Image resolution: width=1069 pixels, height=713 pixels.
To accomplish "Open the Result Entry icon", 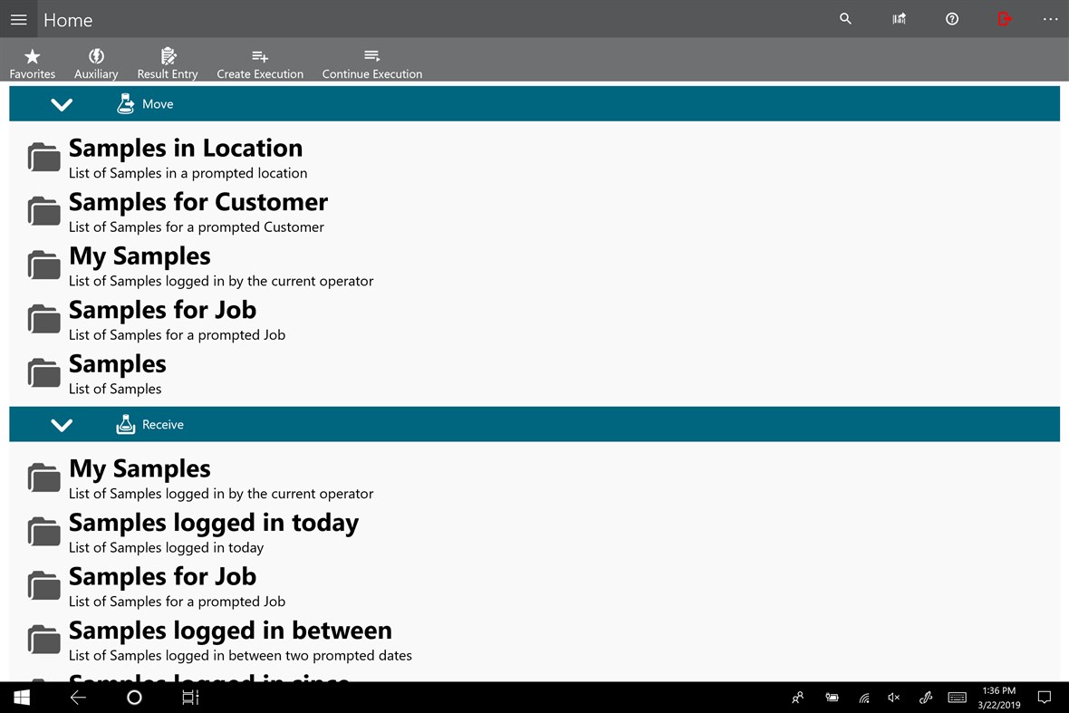I will tap(167, 61).
